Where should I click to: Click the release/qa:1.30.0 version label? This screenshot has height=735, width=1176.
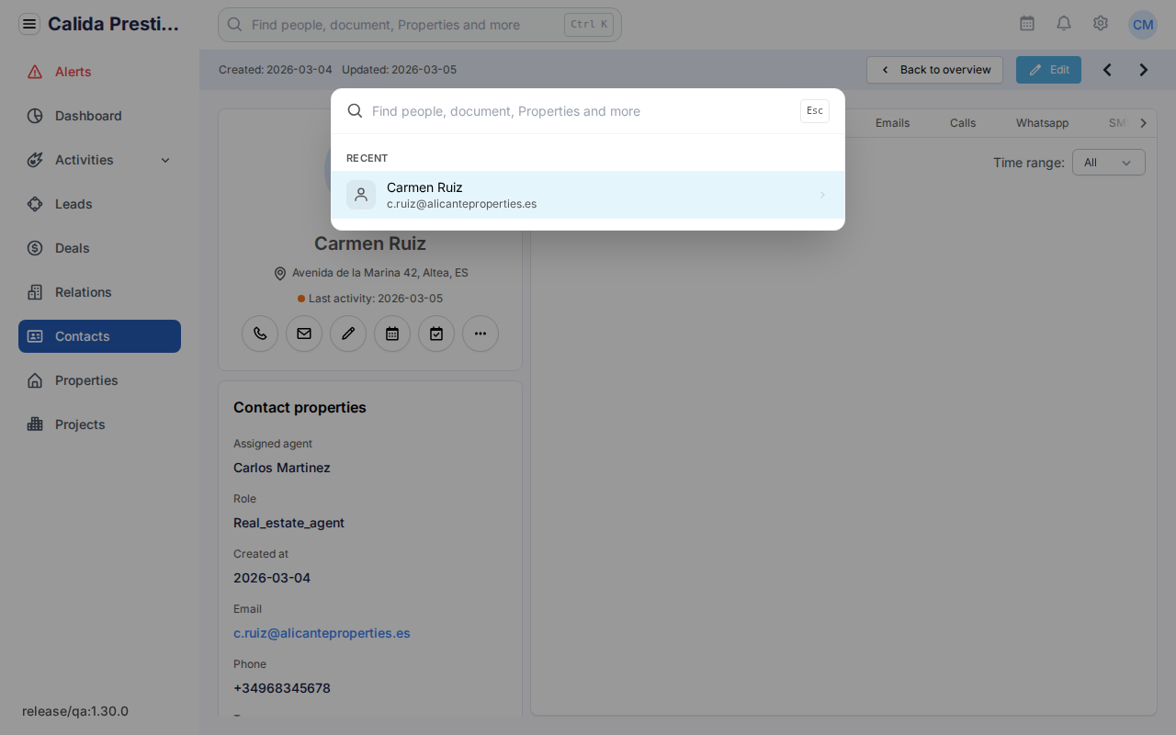(x=75, y=711)
